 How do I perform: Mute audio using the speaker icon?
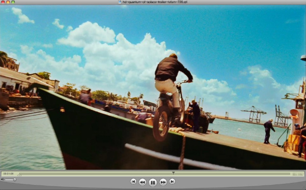coord(3,179)
